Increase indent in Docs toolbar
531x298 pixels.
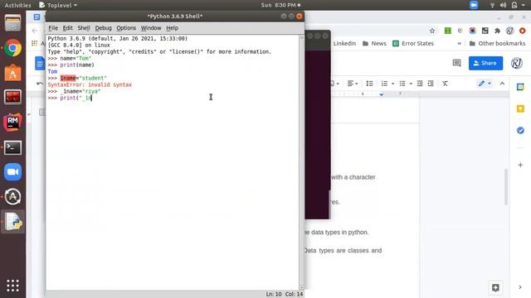[431, 84]
